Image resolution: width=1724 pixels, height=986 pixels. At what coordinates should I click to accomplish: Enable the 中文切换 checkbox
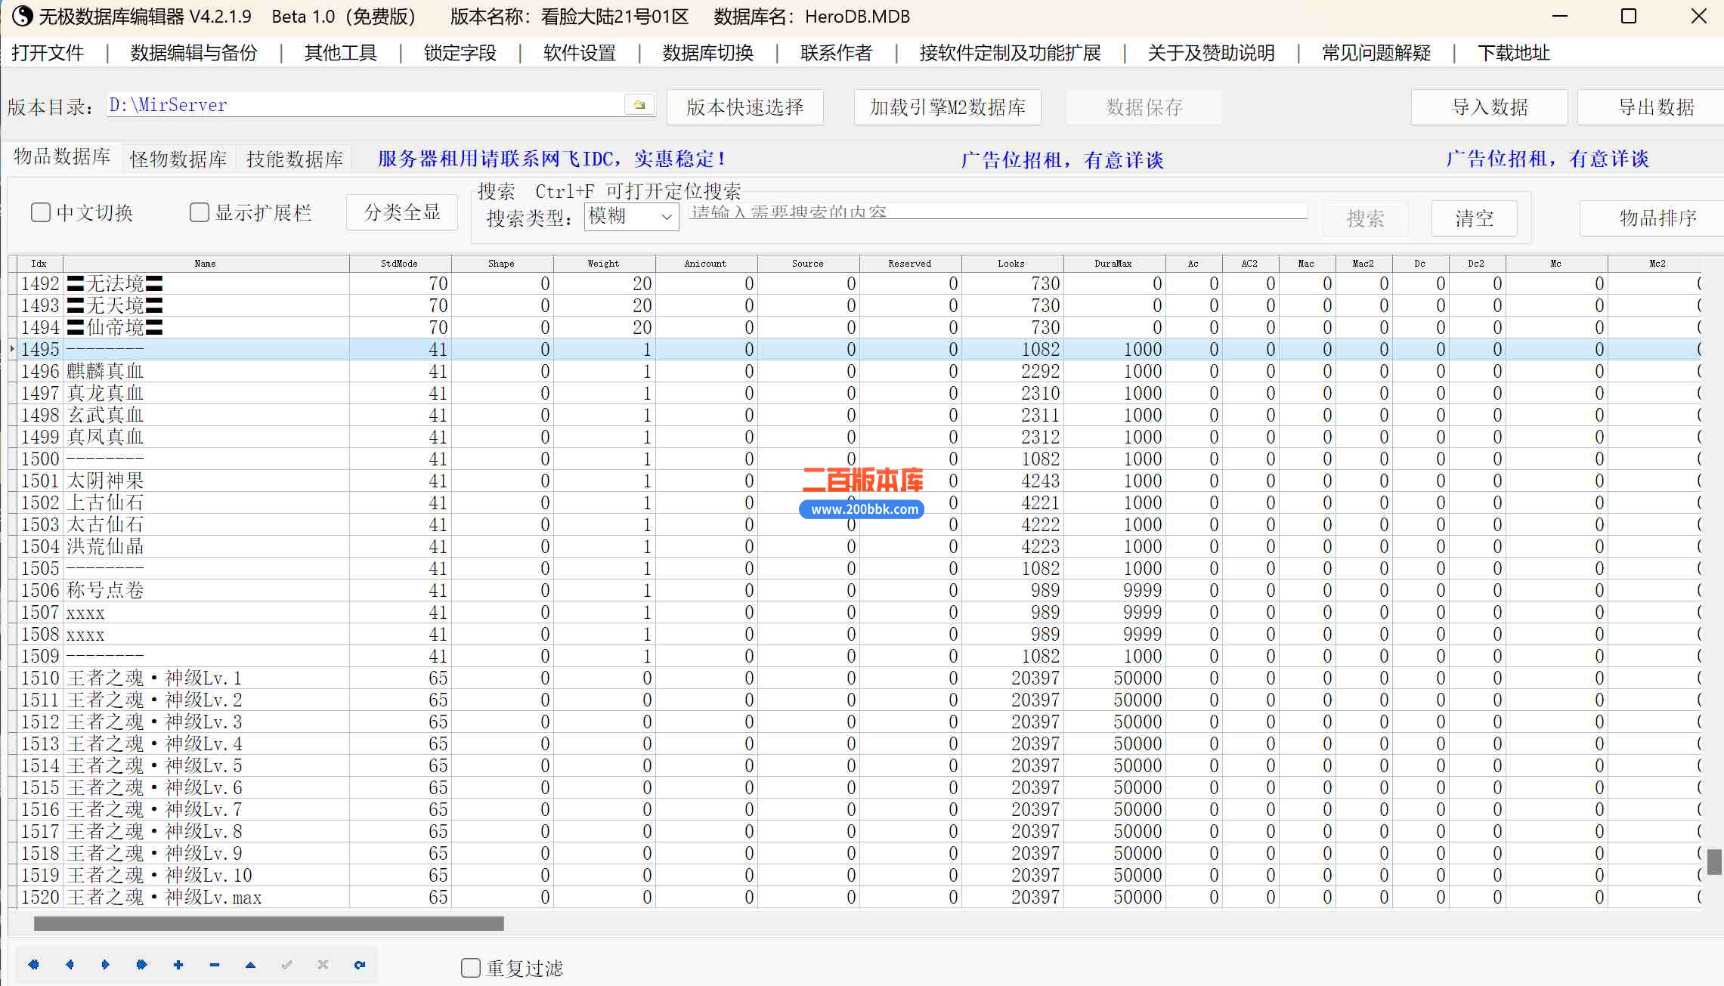[40, 212]
